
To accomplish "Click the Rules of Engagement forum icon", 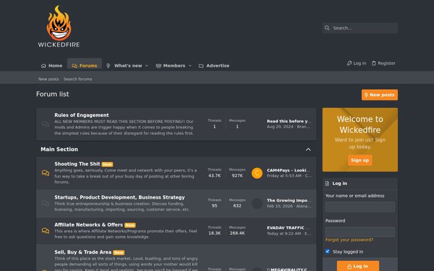I will [45, 124].
